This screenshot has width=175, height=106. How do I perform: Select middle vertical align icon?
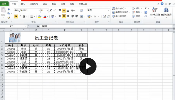[64, 10]
